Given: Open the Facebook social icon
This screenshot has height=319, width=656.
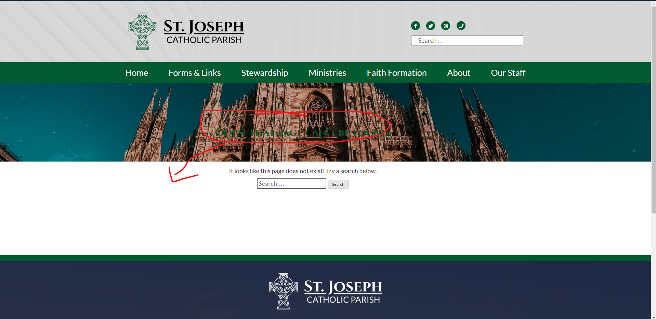Looking at the screenshot, I should coord(415,26).
